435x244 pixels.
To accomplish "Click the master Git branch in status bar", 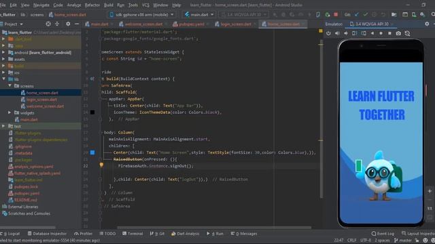I will pos(403,241).
